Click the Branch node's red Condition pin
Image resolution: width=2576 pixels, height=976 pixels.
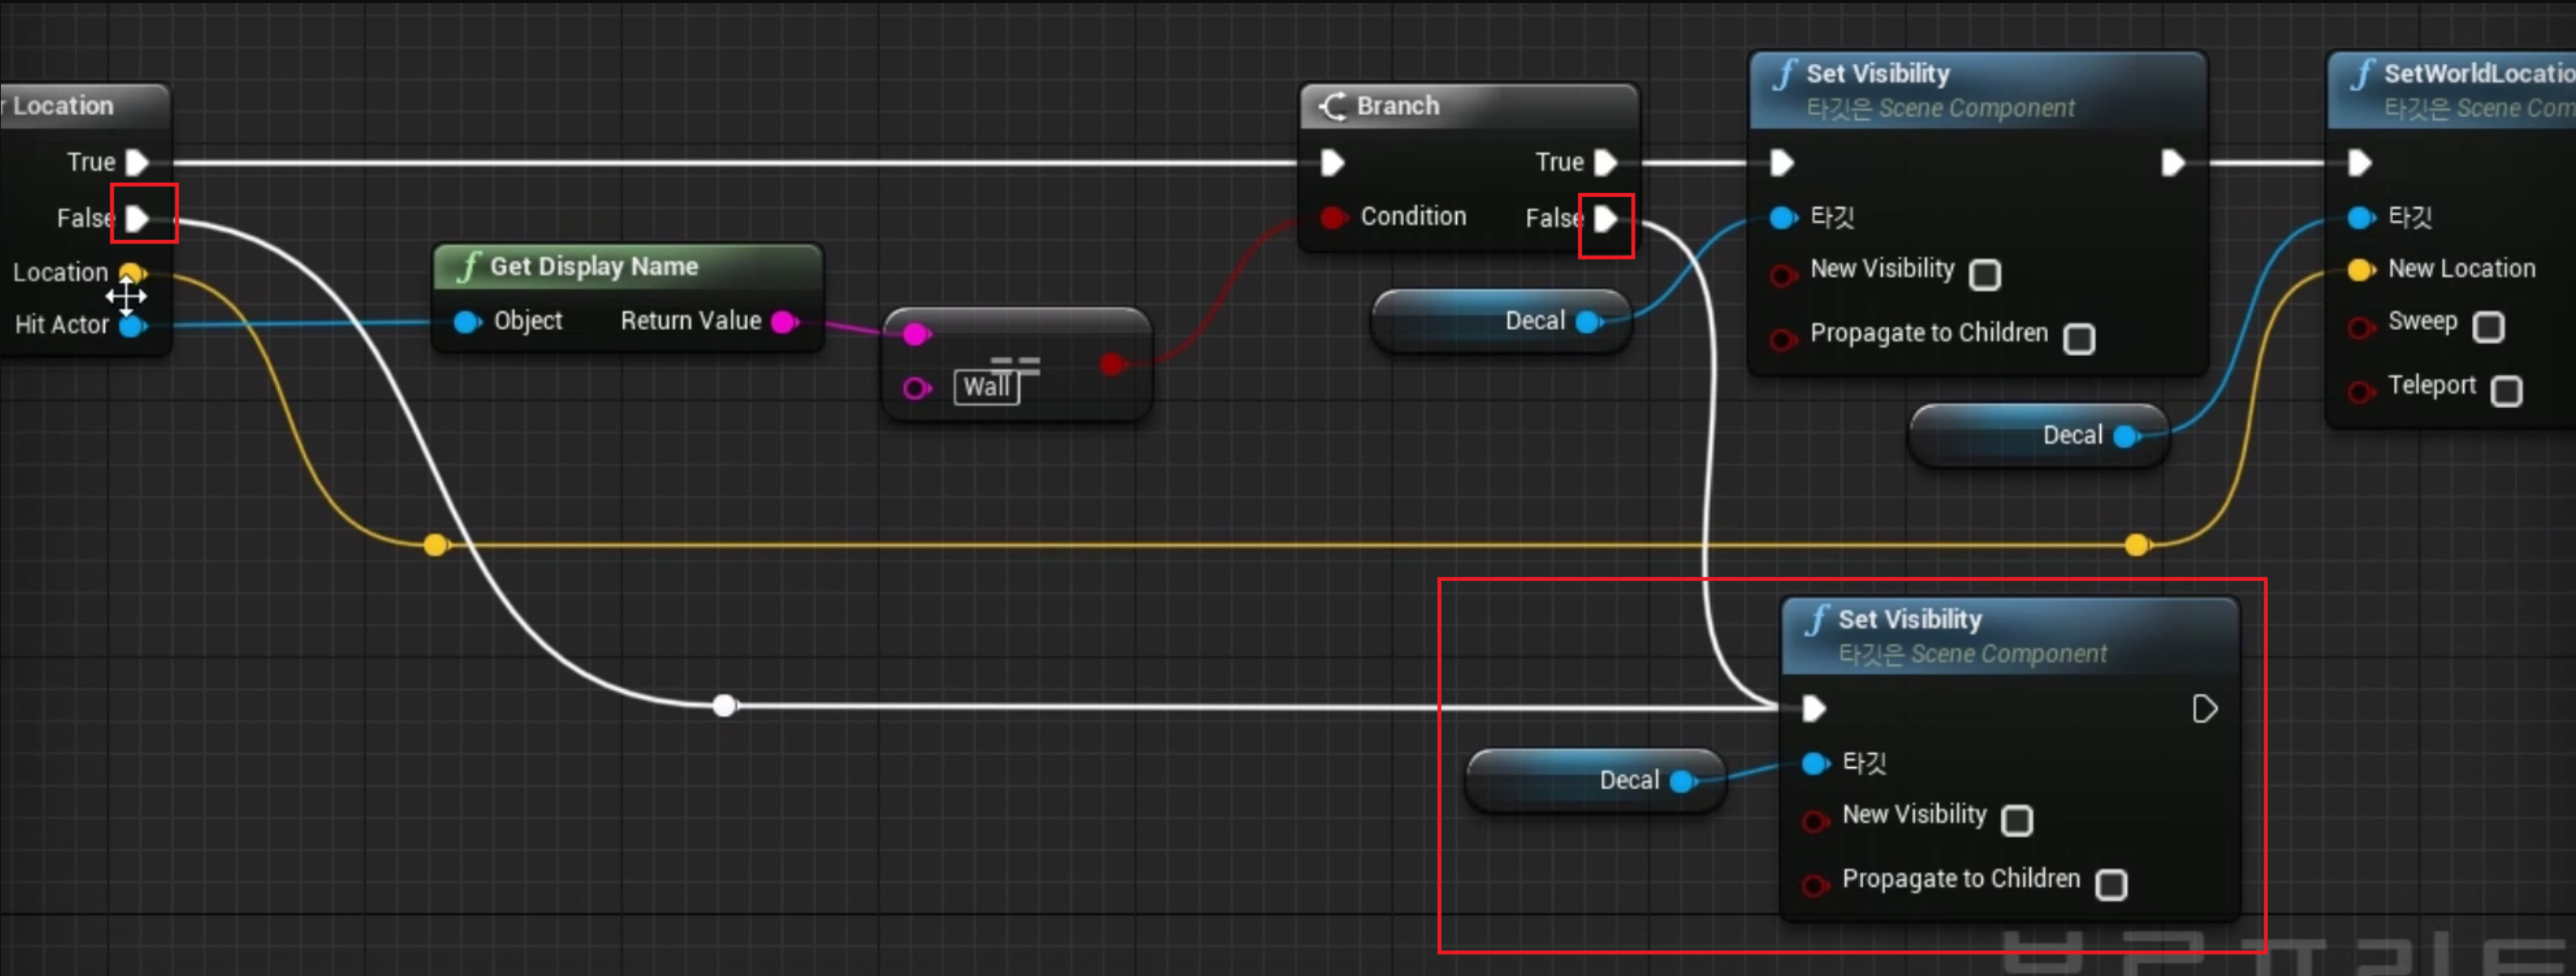coord(1332,217)
